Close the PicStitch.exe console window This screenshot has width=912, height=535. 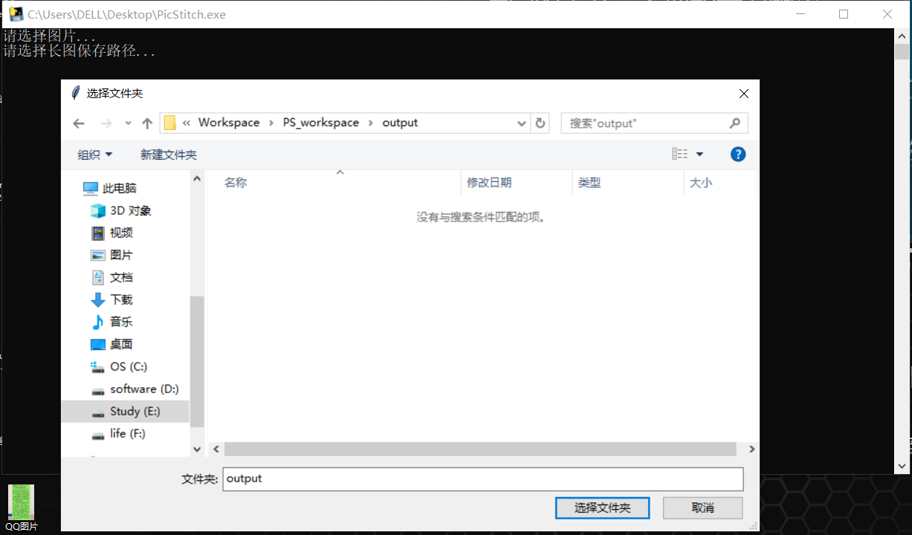coord(887,14)
